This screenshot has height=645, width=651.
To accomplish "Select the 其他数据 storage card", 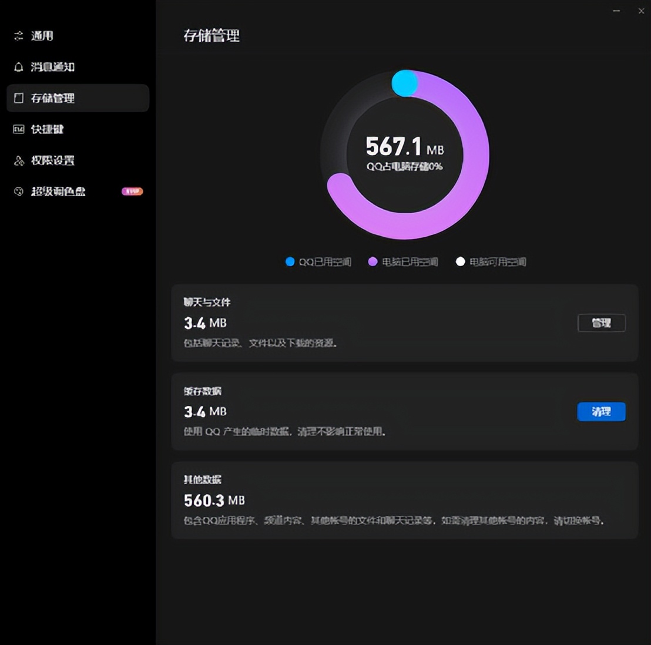I will [x=404, y=500].
